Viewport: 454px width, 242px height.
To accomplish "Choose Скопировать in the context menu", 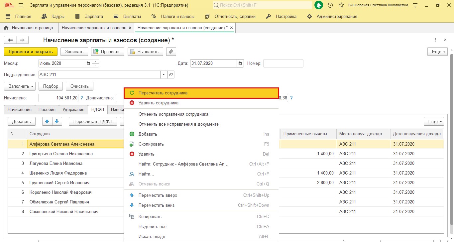I will tap(201, 144).
